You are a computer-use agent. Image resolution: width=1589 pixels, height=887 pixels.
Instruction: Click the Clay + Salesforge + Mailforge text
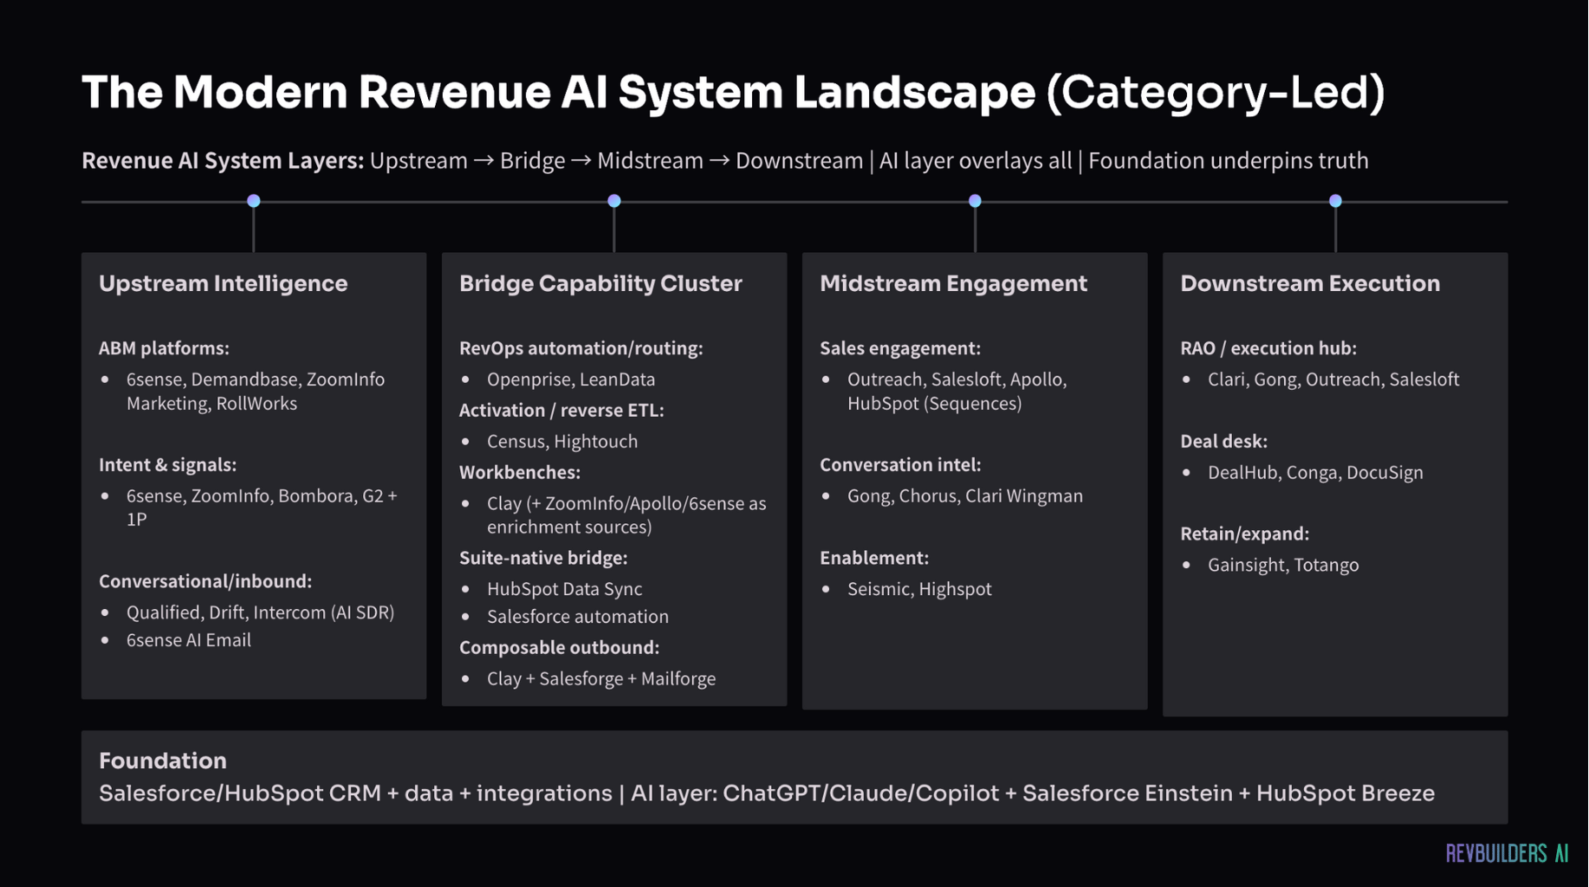point(601,679)
